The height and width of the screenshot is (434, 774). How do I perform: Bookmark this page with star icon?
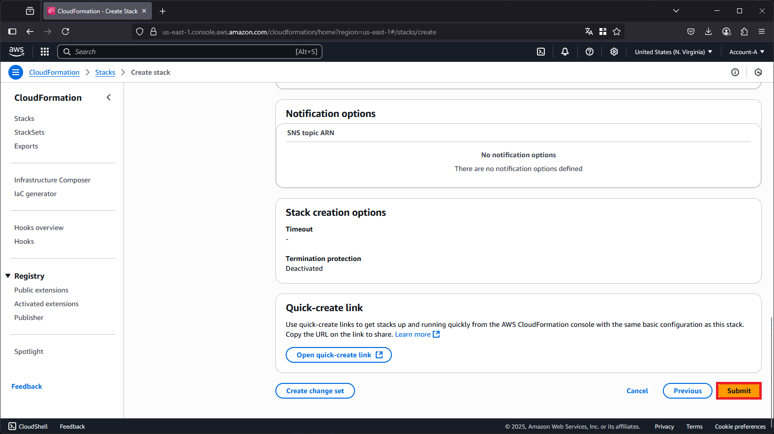click(617, 31)
